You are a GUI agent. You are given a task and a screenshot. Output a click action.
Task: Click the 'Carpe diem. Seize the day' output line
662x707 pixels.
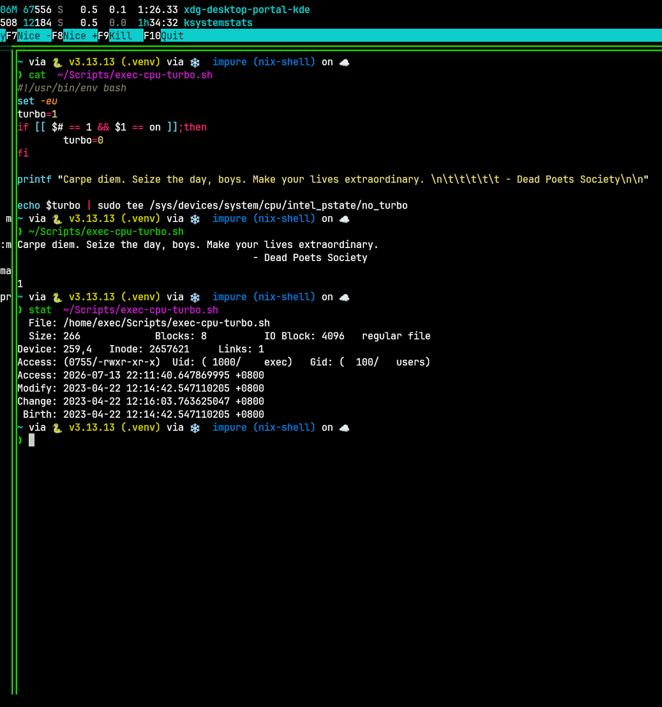pyautogui.click(x=198, y=245)
